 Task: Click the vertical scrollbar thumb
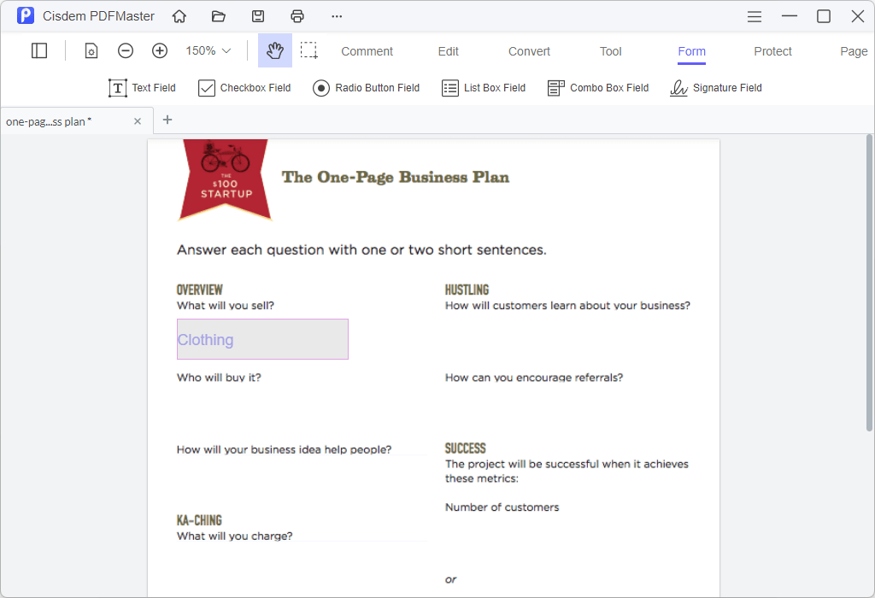[869, 283]
